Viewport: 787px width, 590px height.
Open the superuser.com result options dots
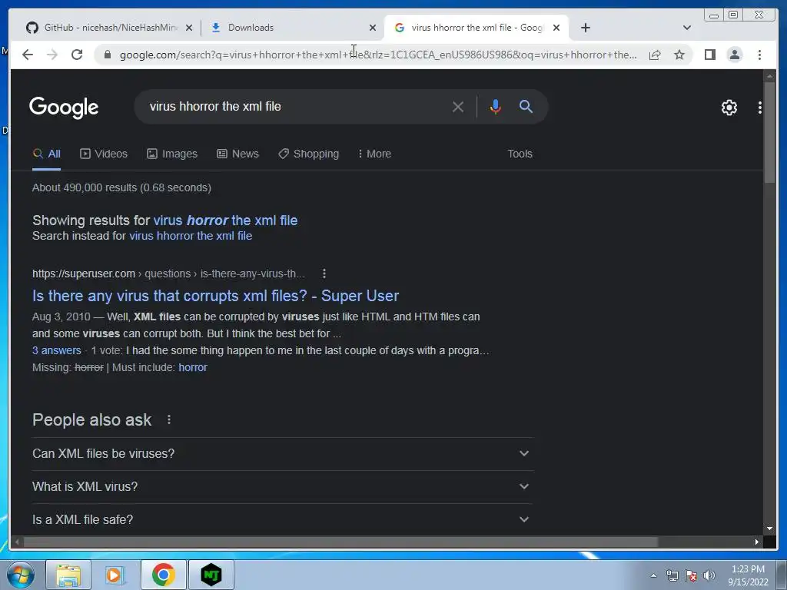324,273
